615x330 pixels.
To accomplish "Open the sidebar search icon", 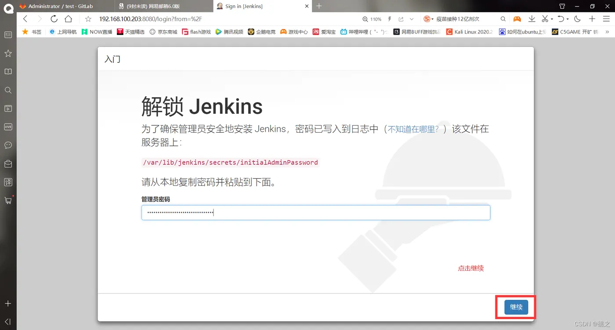I will [x=8, y=90].
